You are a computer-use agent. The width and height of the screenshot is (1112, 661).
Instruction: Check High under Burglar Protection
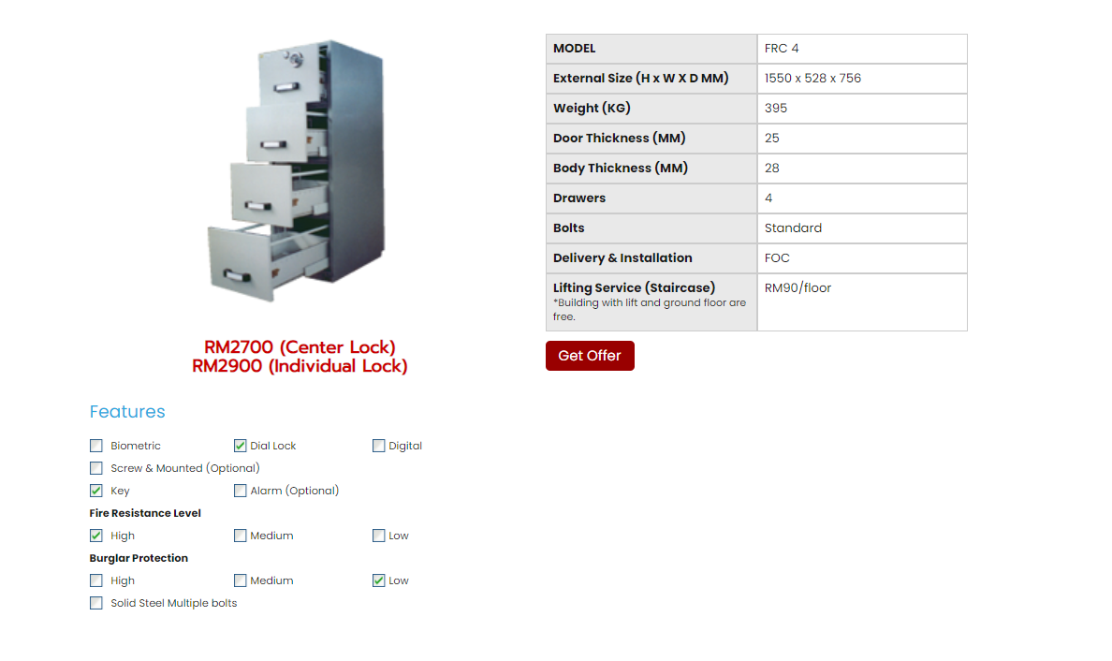[96, 580]
